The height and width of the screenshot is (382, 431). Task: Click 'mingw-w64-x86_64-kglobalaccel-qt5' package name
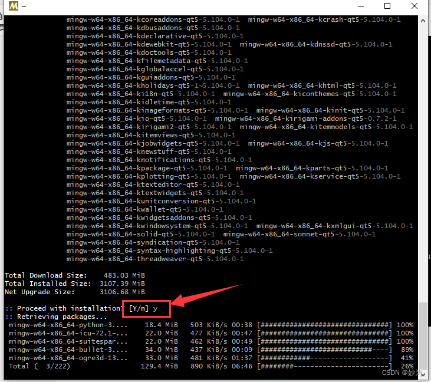(134, 69)
